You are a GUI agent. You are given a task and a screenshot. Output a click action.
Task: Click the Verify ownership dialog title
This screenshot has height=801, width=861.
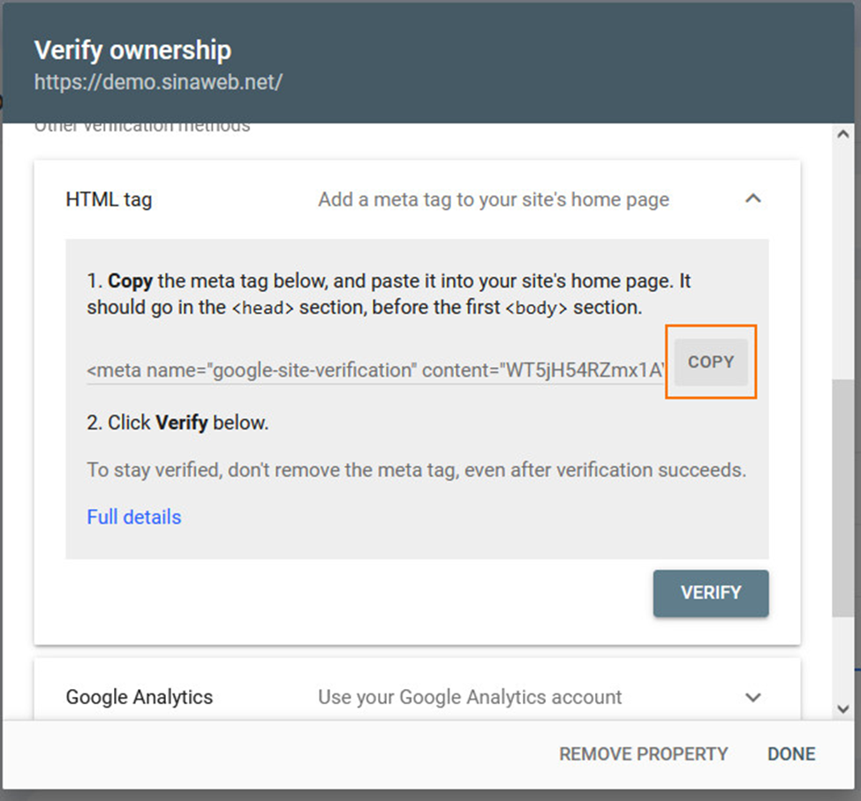(x=132, y=49)
